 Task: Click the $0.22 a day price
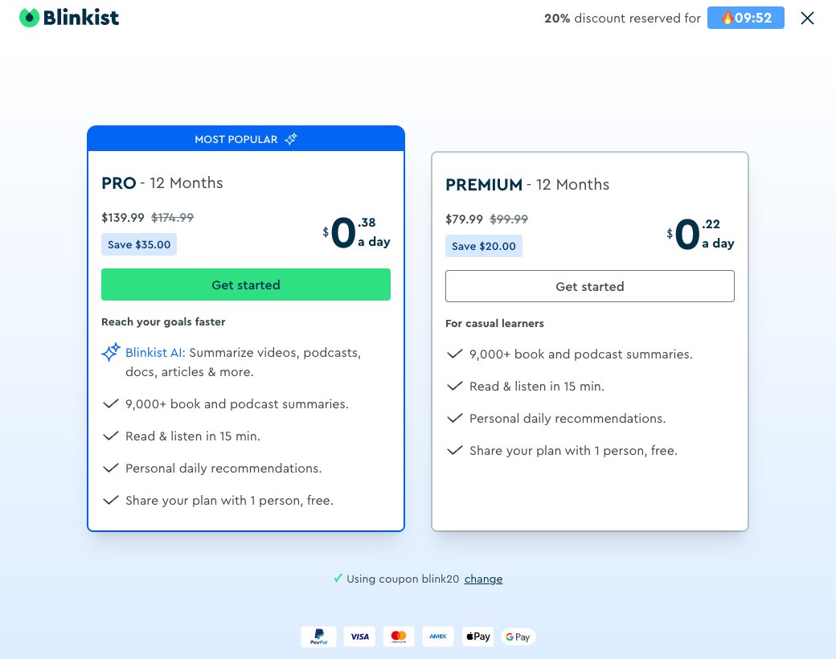coord(700,234)
